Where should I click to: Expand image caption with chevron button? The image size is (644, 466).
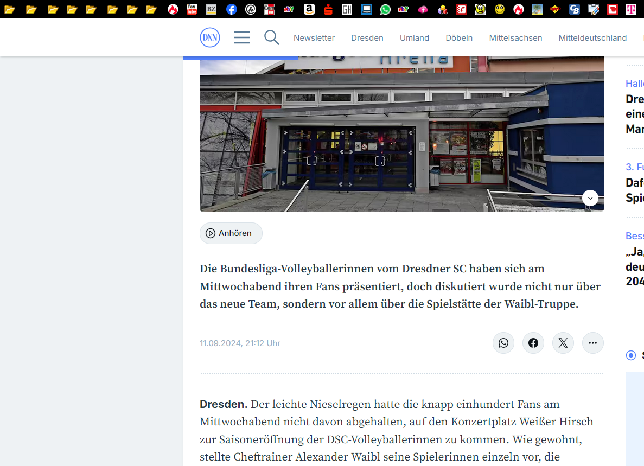click(x=590, y=198)
